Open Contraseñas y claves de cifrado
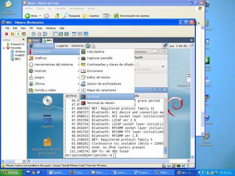235x176 pixels. tap(107, 64)
